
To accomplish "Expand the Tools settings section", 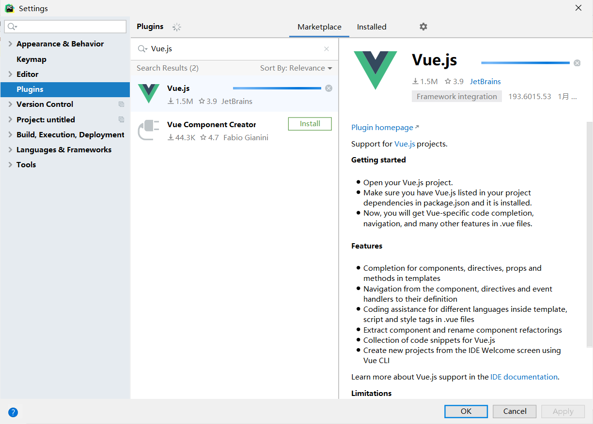I will click(10, 164).
